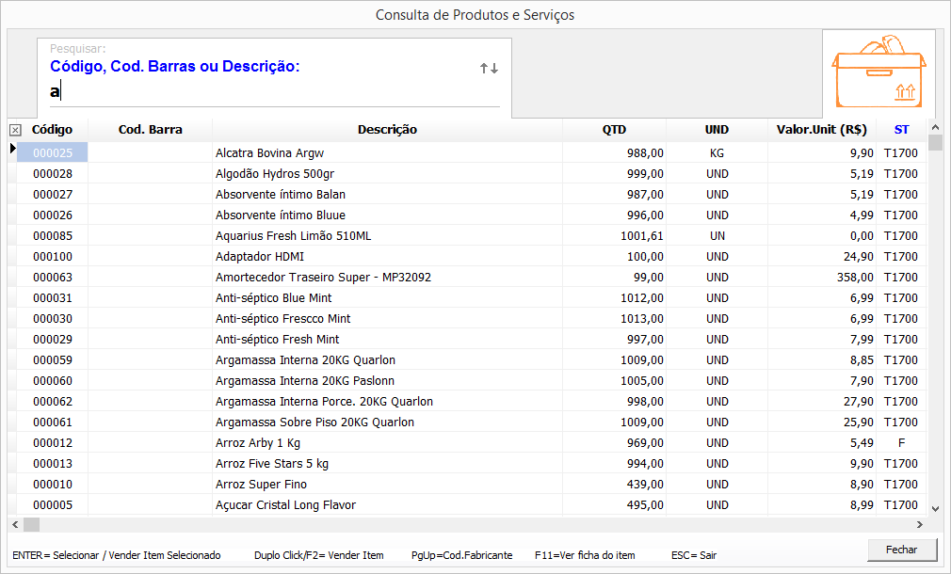Click the grid select-all corner icon
This screenshot has height=574, width=951.
tap(15, 130)
